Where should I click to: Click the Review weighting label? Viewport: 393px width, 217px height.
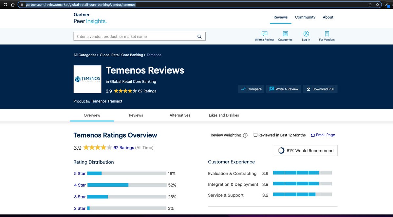pyautogui.click(x=226, y=135)
